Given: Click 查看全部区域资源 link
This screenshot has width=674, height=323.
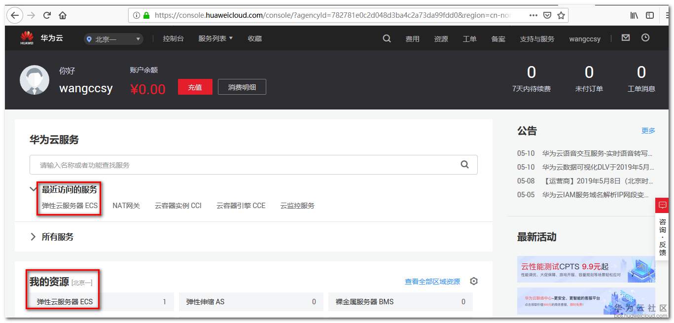Looking at the screenshot, I should [432, 282].
